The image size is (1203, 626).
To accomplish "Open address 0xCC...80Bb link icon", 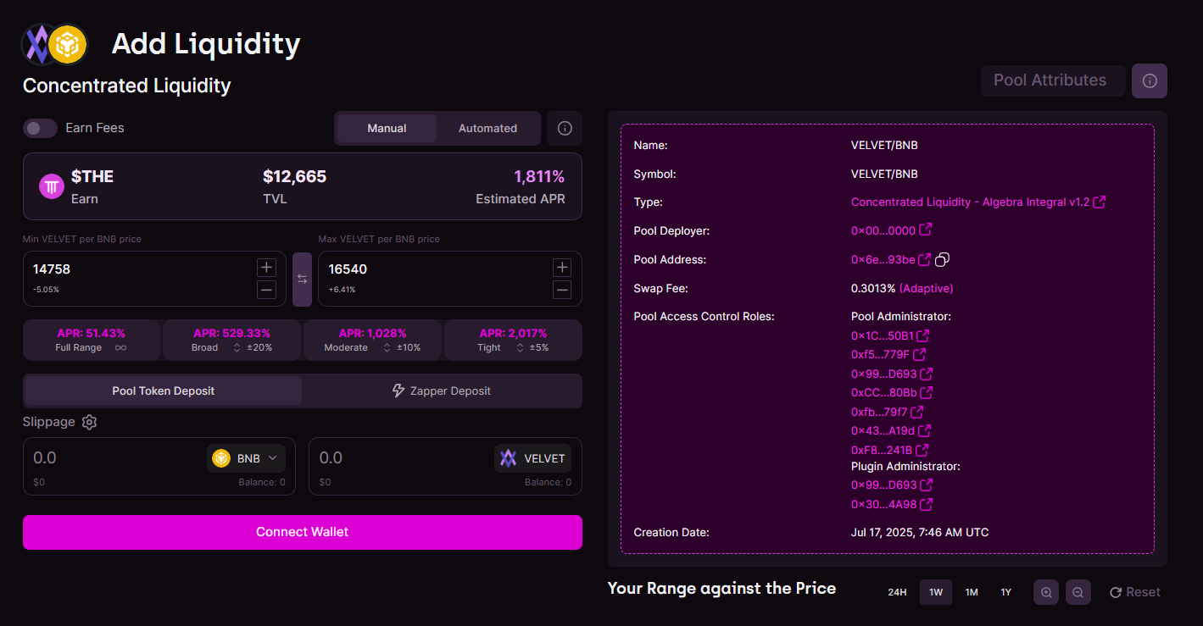I will coord(927,392).
